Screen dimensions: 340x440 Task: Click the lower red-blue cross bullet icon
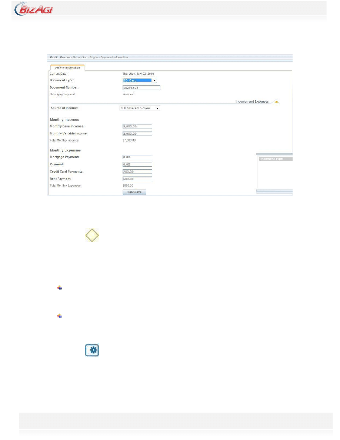59,316
